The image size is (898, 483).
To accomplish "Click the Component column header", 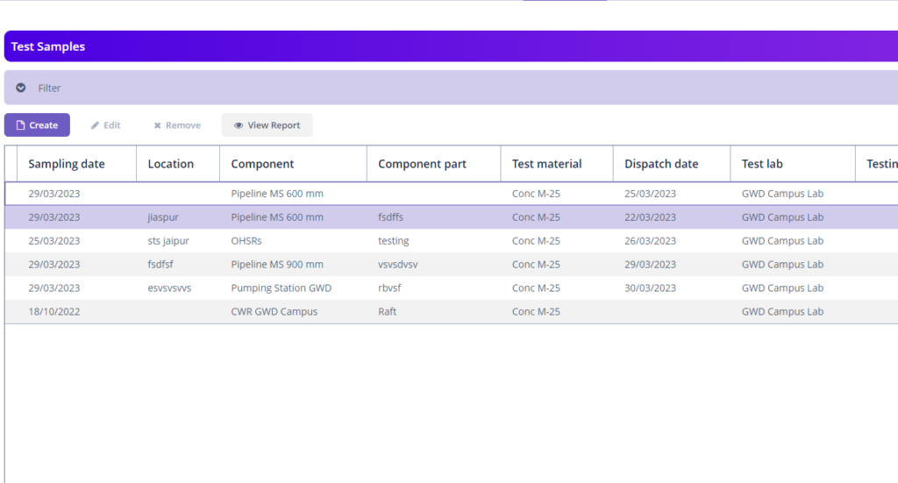I will click(262, 164).
